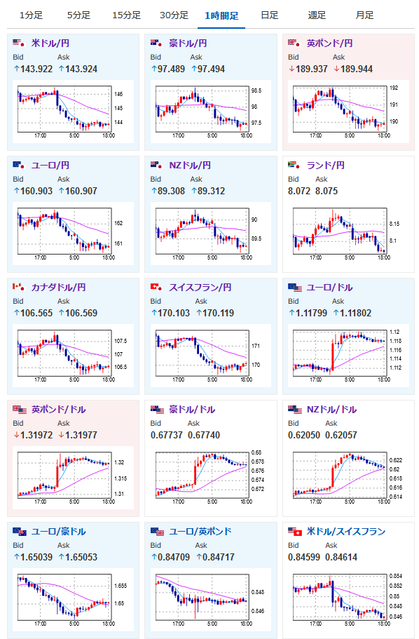
Task: Open the 15分足 chart tab
Action: [x=126, y=15]
